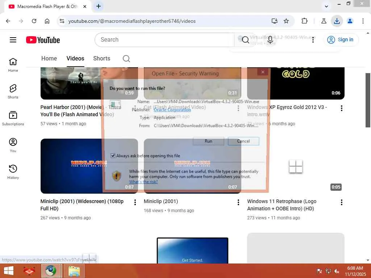Screen dimensions: 371x278
Task: Open options for Windows XP Egyroz Gold video
Action: (341, 108)
